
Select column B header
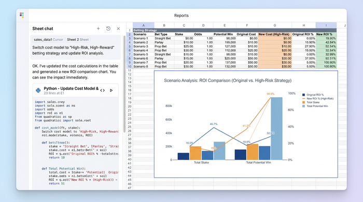point(164,25)
